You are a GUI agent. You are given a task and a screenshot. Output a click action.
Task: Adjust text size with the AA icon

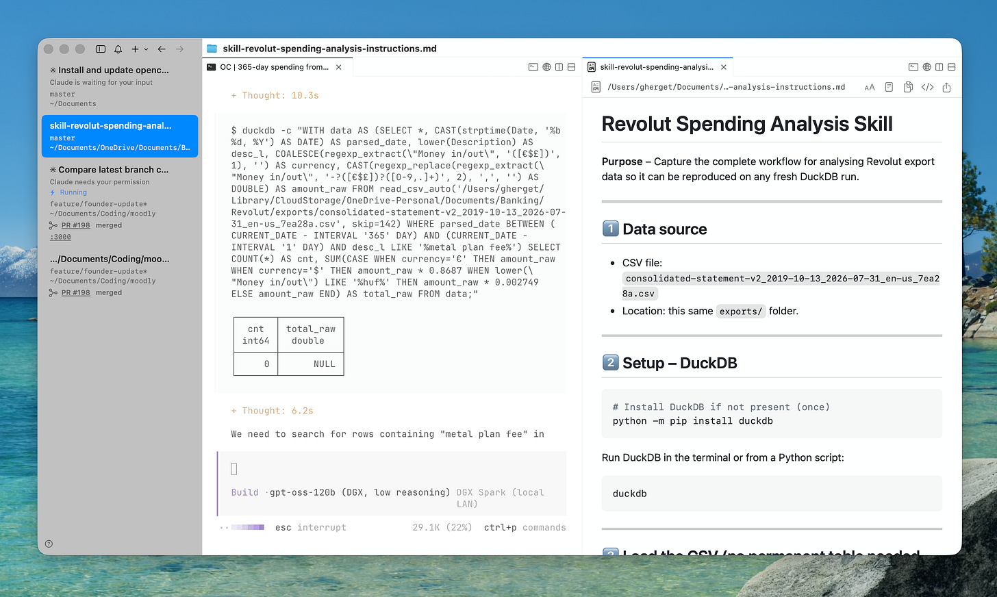870,88
